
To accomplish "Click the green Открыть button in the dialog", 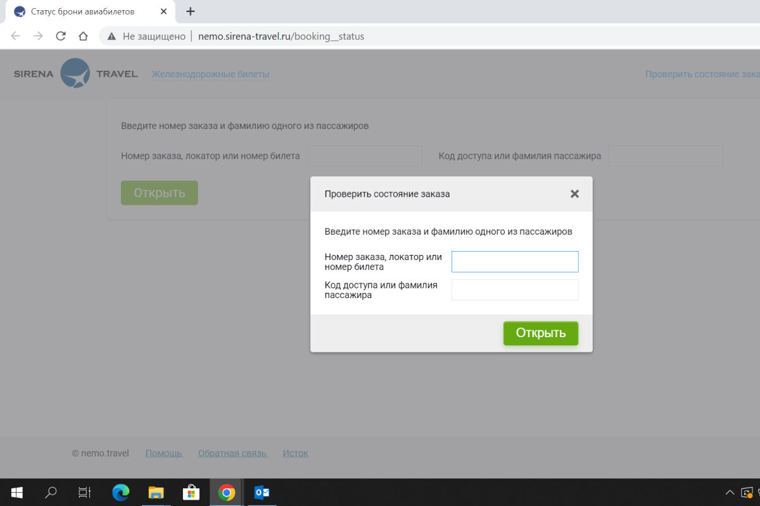I will 541,333.
